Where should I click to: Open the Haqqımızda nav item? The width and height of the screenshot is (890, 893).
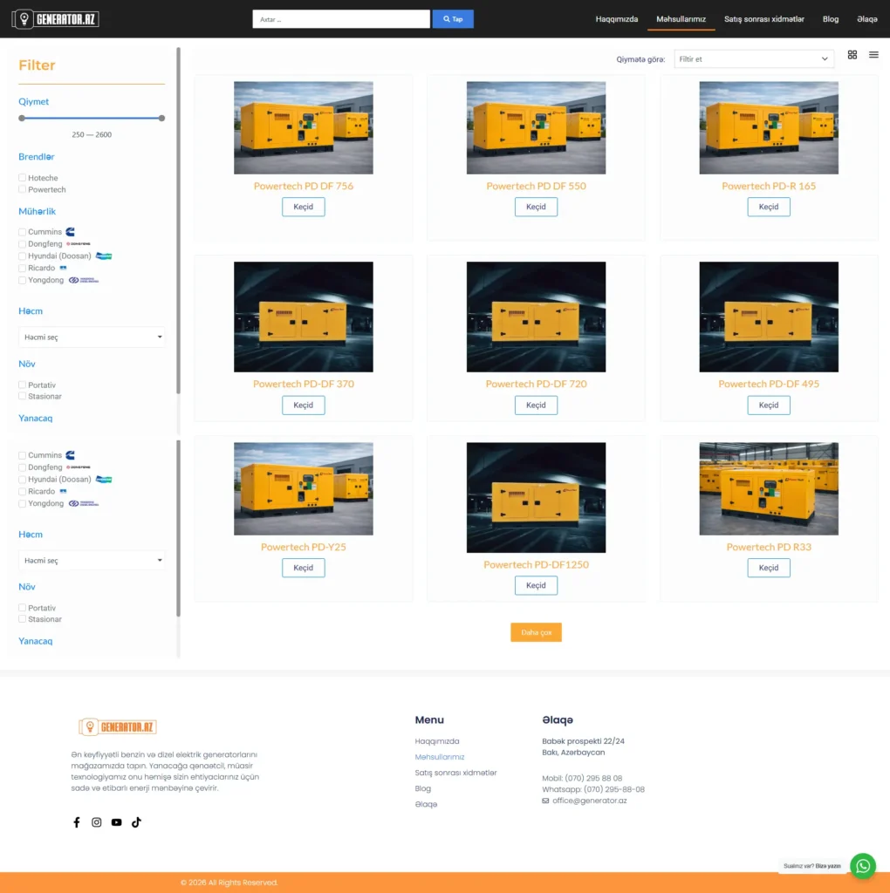617,19
